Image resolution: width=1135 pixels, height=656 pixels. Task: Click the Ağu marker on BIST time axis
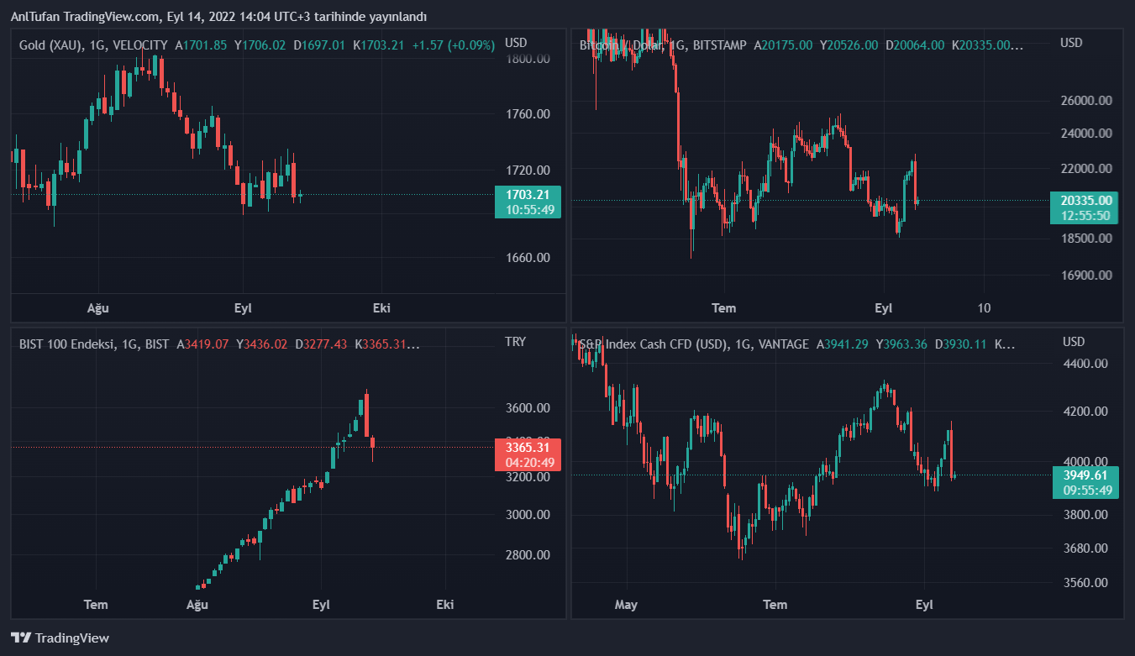(197, 604)
